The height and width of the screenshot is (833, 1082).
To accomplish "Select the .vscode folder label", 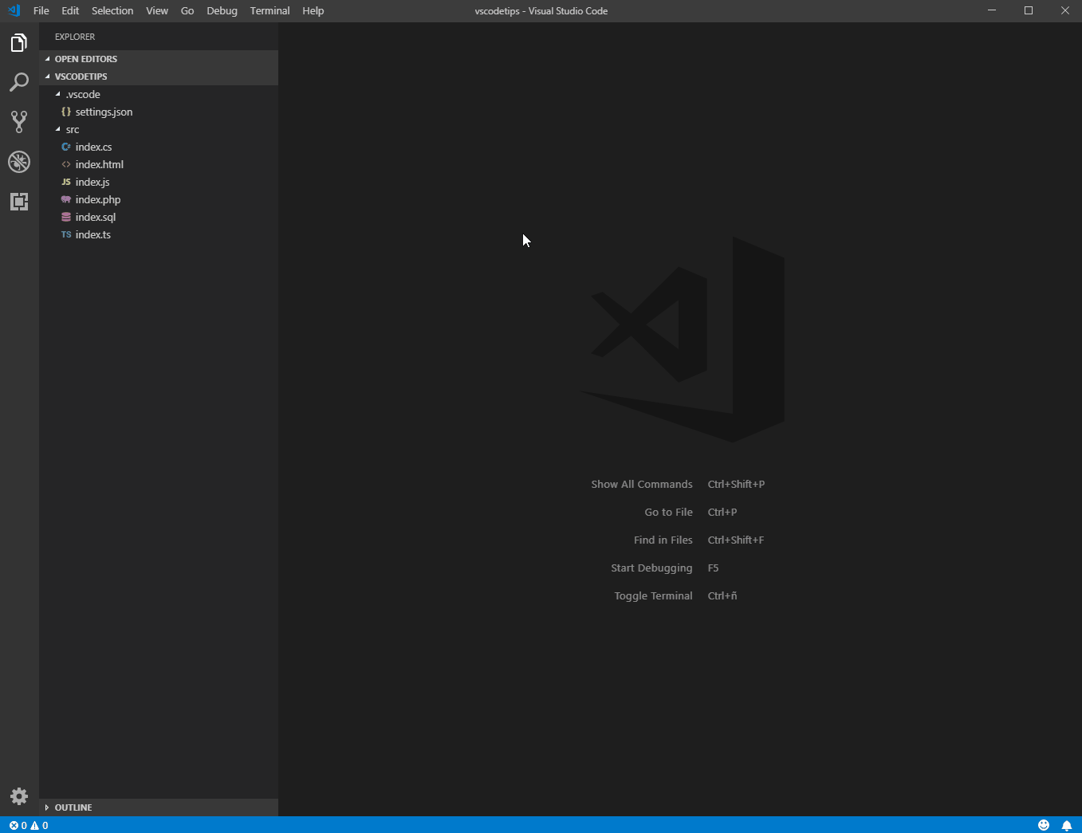I will 83,94.
